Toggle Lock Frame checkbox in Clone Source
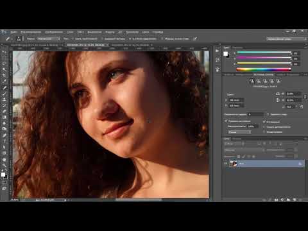 pos(268,114)
